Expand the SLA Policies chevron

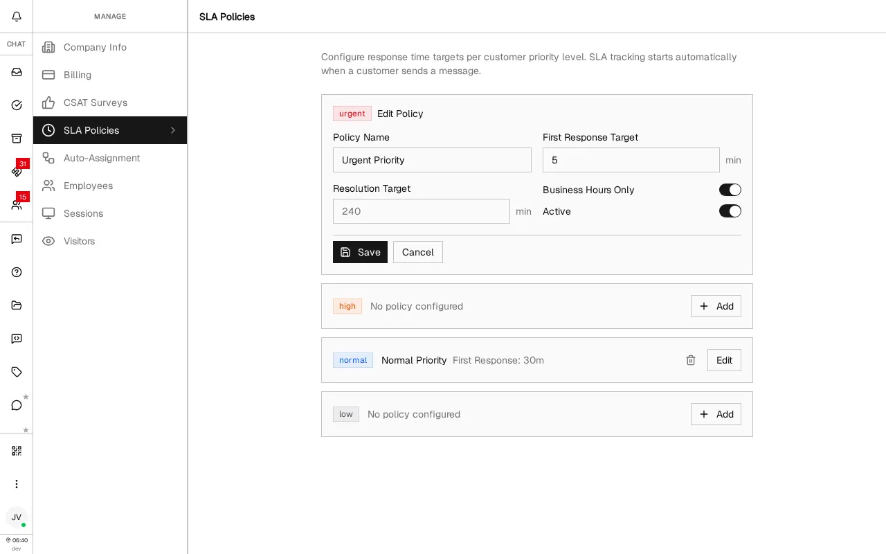pos(173,130)
